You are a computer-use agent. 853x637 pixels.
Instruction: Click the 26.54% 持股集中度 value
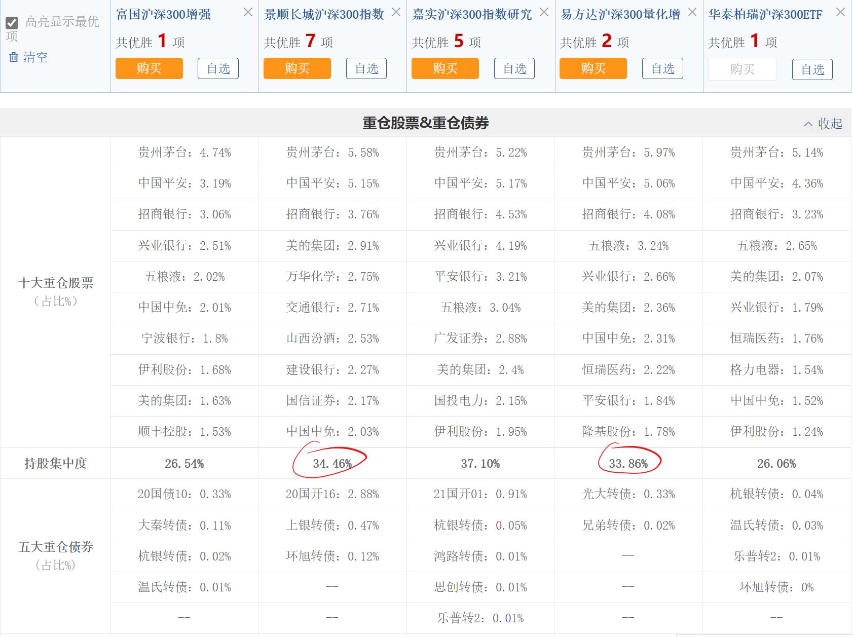(184, 464)
